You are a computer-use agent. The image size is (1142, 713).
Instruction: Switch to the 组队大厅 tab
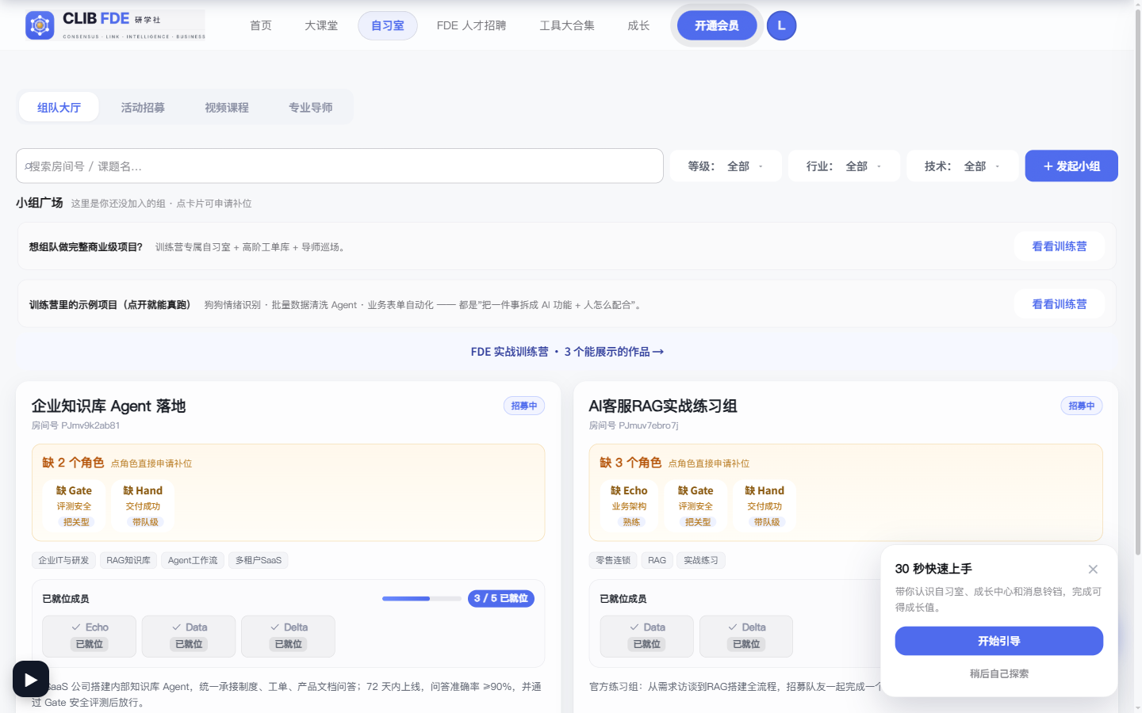pos(59,107)
